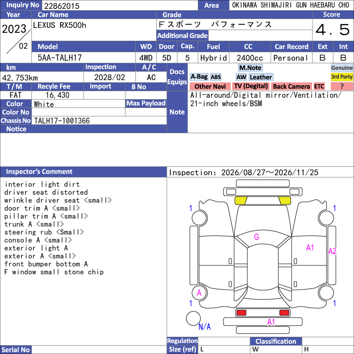Click the G mark on windshield

point(257,237)
